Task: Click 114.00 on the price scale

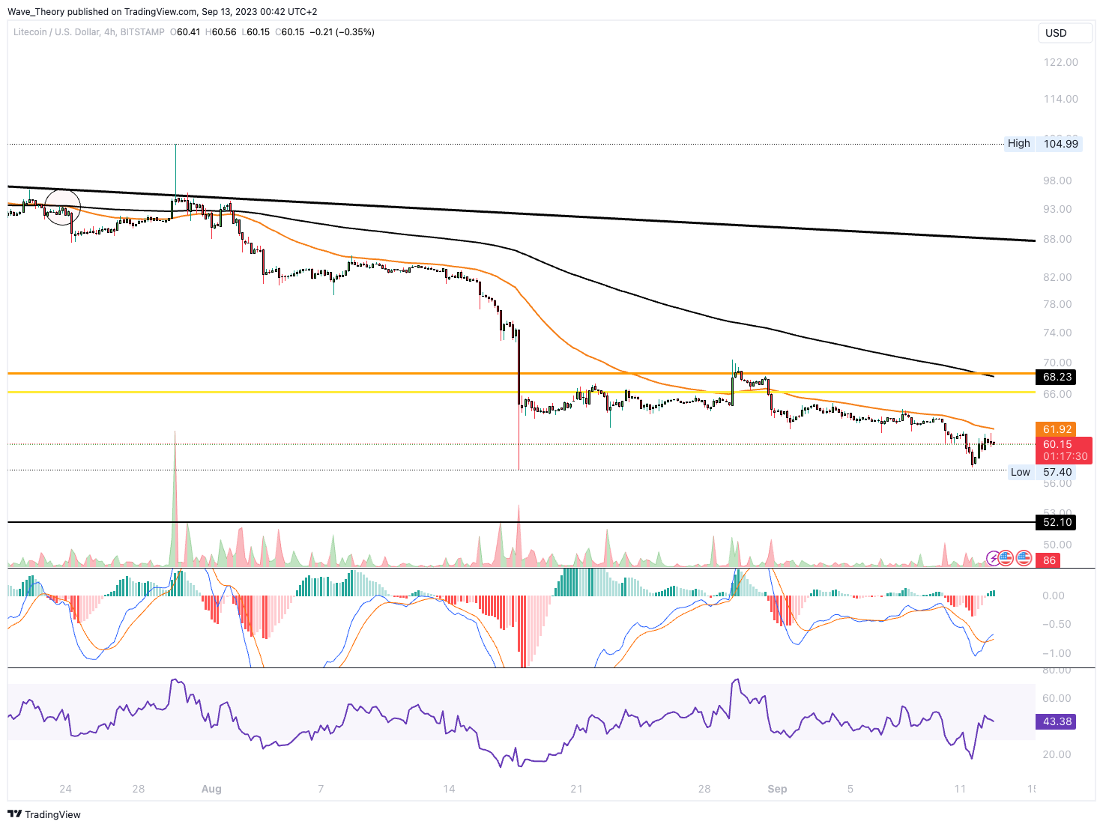Action: pos(1061,99)
